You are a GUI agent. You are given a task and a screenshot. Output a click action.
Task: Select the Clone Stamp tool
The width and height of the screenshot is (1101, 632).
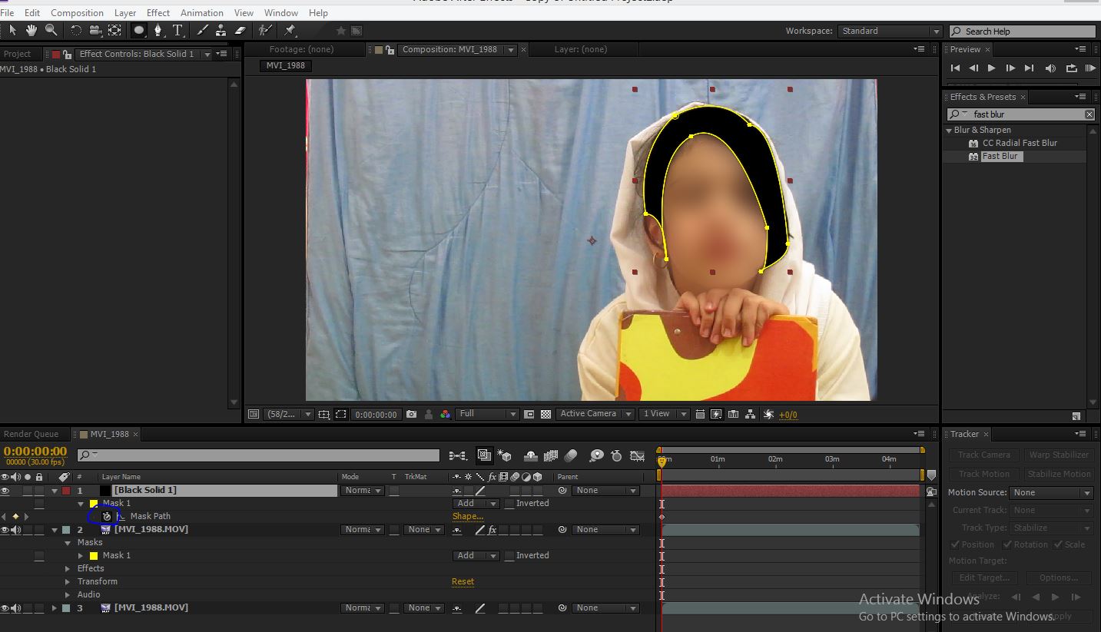[x=221, y=31]
